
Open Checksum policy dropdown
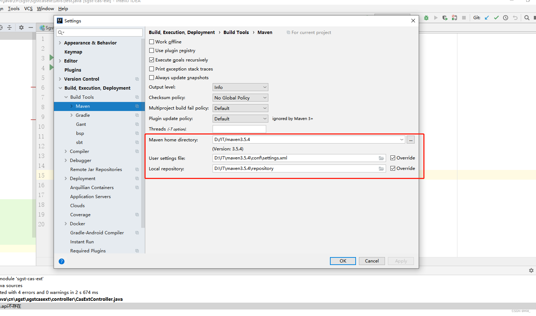point(240,98)
